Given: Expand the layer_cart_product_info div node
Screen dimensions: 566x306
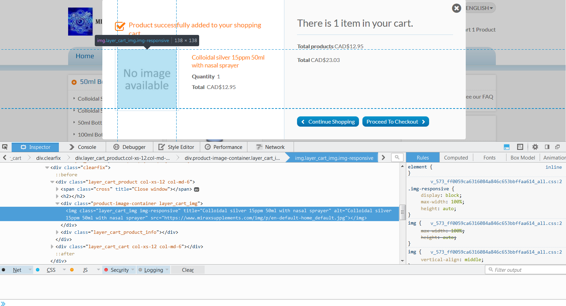Looking at the screenshot, I should 57,232.
